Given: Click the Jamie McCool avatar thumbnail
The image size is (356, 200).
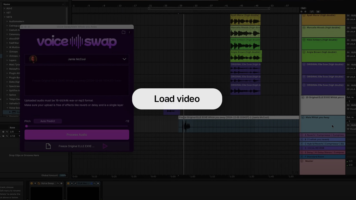Looking at the screenshot, I should click(33, 59).
